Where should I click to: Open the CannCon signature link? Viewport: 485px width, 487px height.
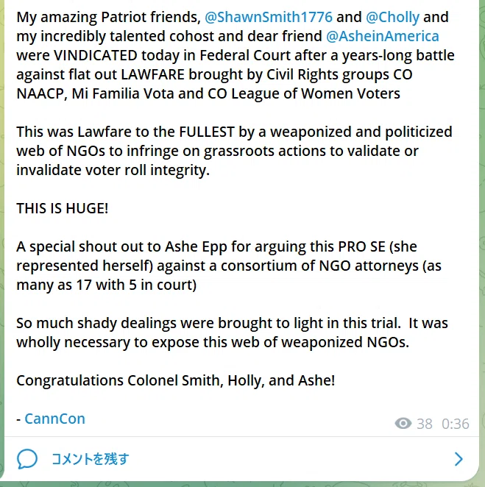point(54,419)
